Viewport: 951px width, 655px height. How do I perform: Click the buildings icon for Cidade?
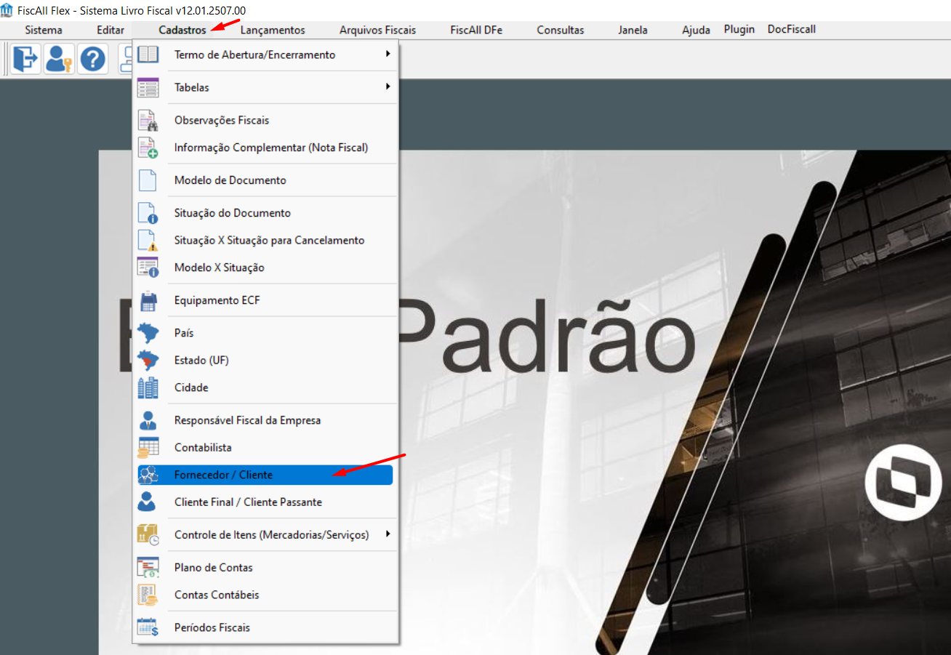tap(148, 387)
